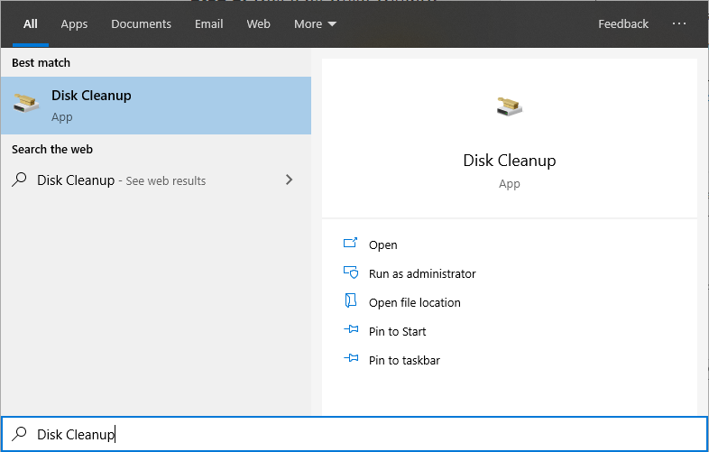The height and width of the screenshot is (452, 709).
Task: Open the three-dots options menu
Action: pyautogui.click(x=678, y=23)
